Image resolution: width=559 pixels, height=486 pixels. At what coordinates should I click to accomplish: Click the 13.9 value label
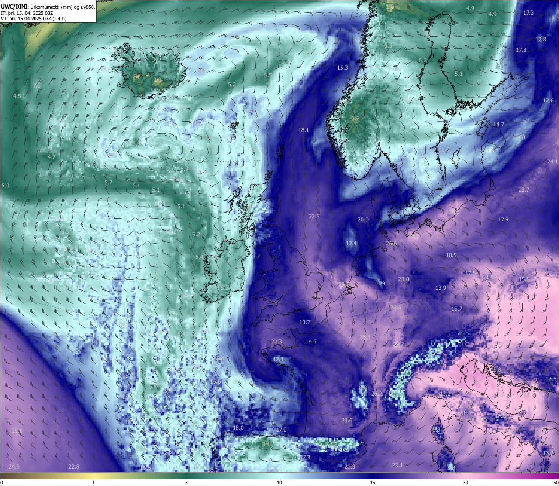click(x=441, y=288)
